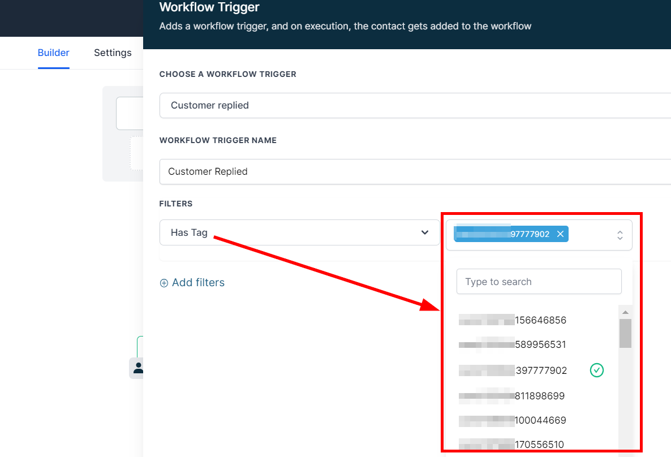
Task: Uncheck the tag ending in 397777902
Action: [596, 370]
